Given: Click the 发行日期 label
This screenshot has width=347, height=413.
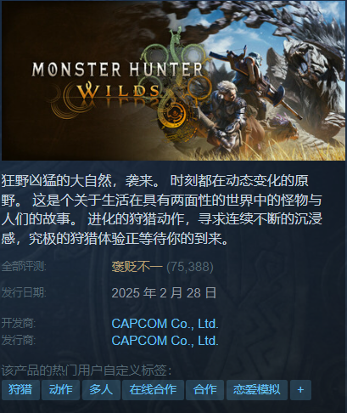Looking at the screenshot, I should tap(24, 292).
